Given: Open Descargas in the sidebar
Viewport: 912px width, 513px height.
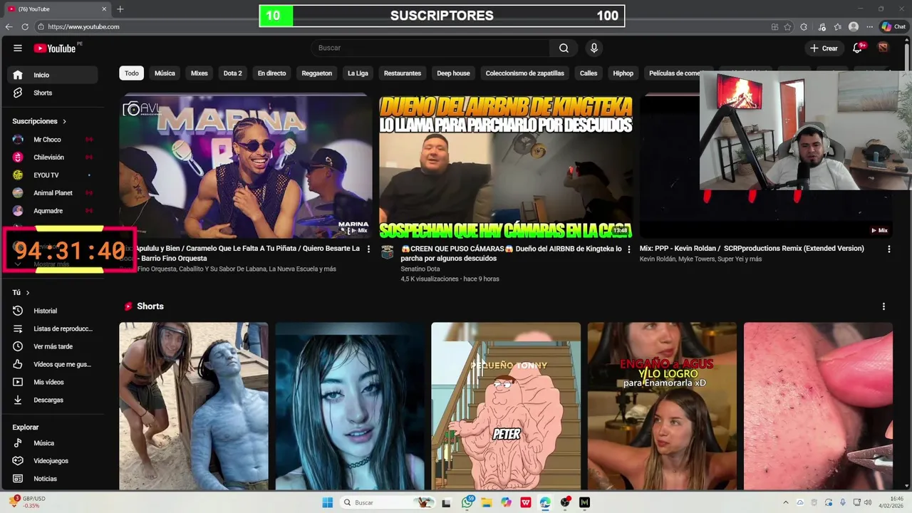Looking at the screenshot, I should tap(53, 400).
